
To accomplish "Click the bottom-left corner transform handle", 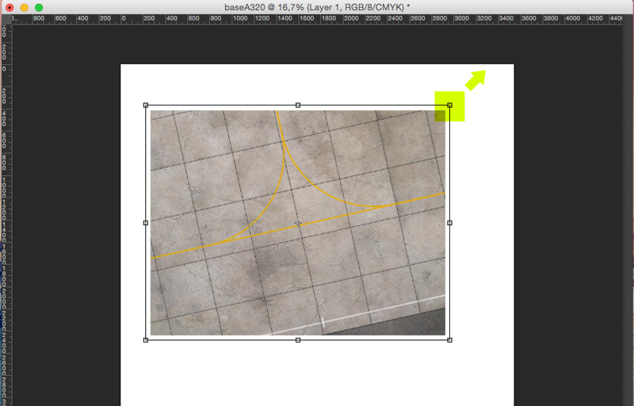I will tap(146, 340).
